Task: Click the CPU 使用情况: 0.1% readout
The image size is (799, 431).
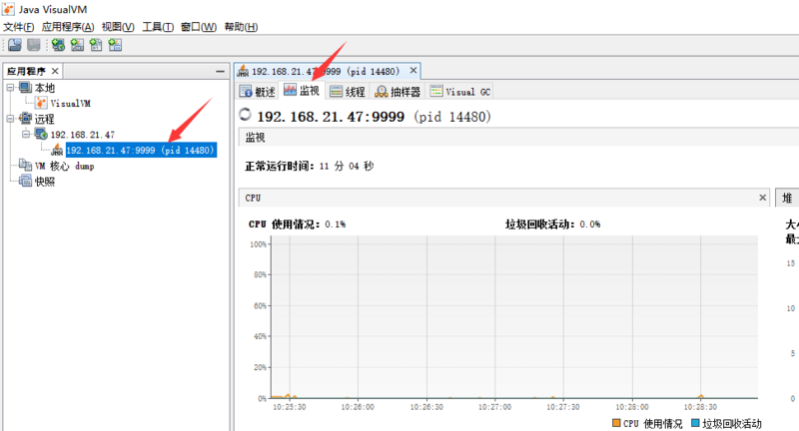Action: pyautogui.click(x=297, y=223)
